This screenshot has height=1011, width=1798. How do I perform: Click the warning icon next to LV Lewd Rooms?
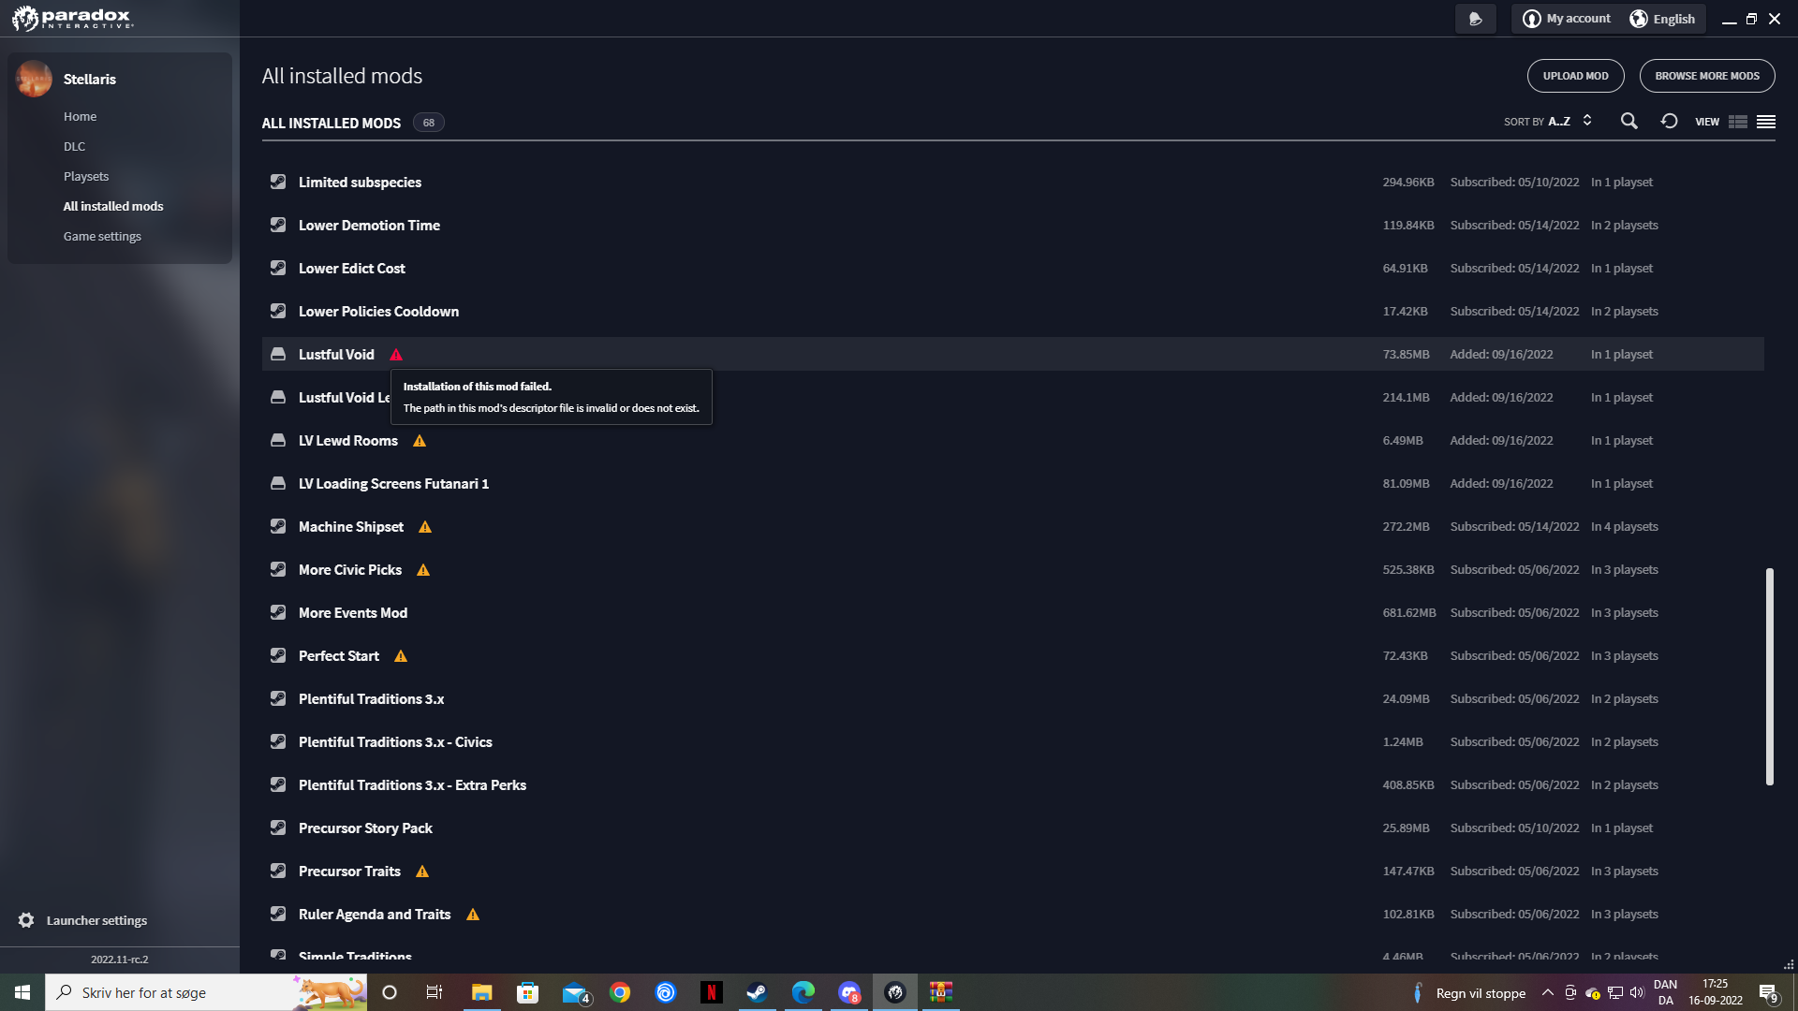[x=420, y=441]
